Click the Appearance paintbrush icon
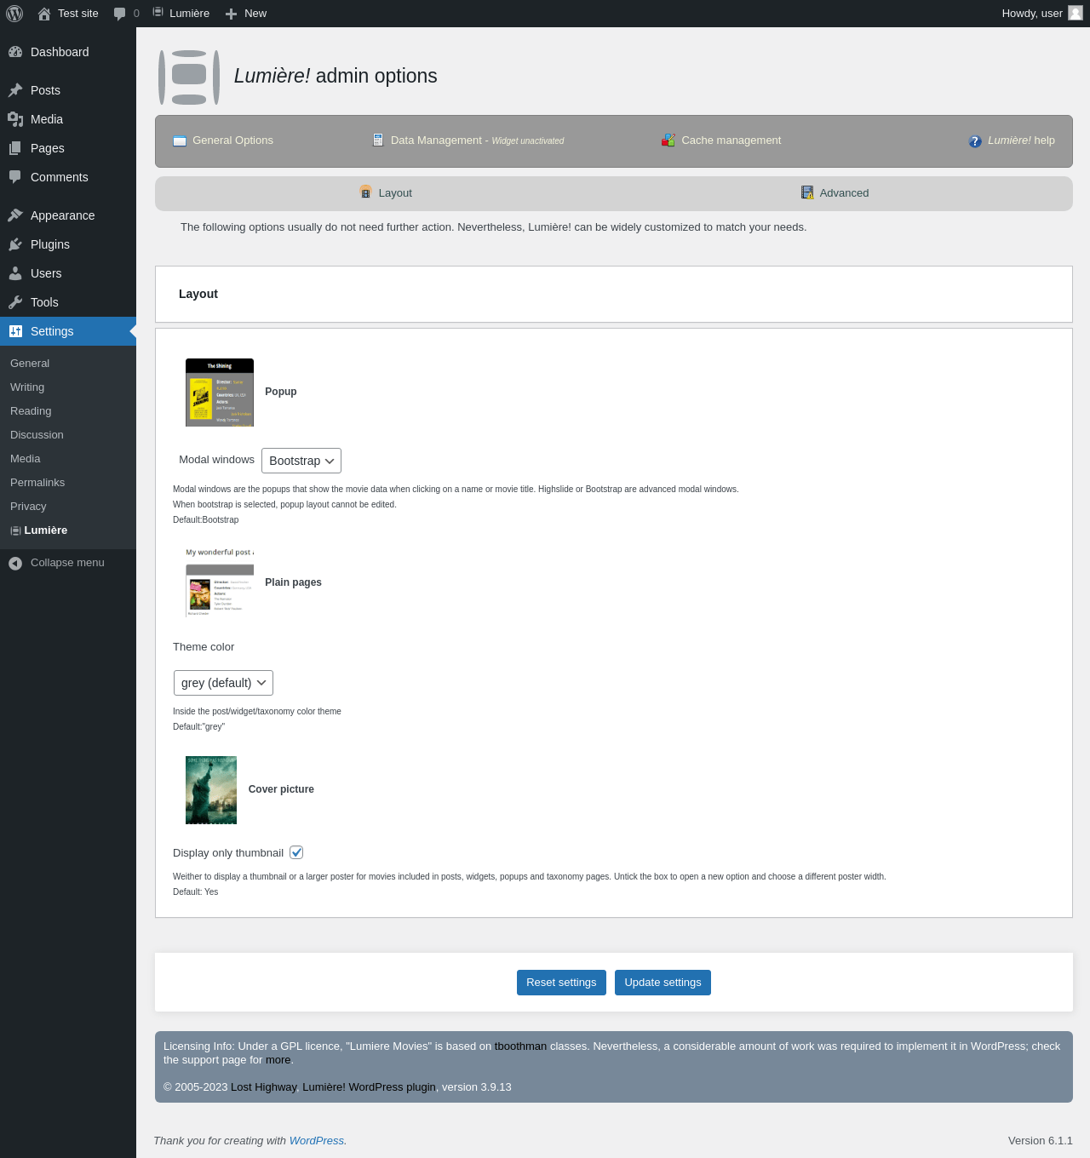 click(15, 215)
